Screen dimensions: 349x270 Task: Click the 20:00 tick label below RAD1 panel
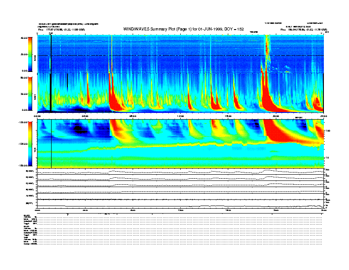[276, 116]
